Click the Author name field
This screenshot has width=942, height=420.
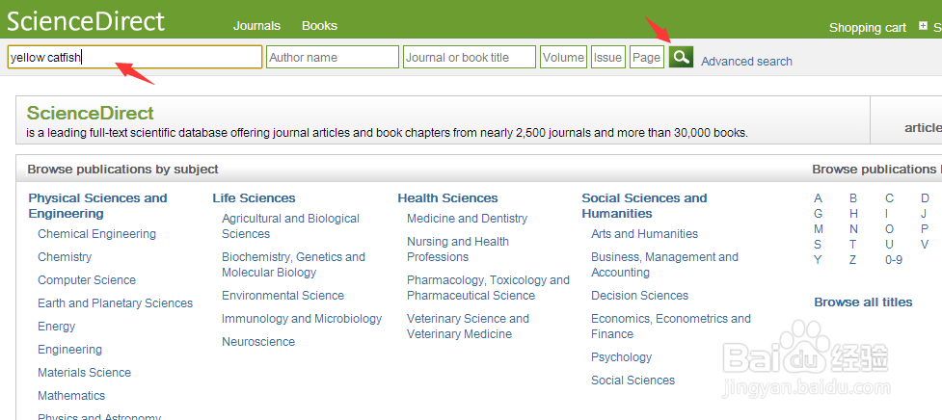(x=333, y=57)
